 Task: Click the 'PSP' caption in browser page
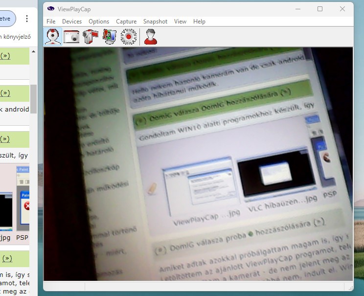(23, 237)
